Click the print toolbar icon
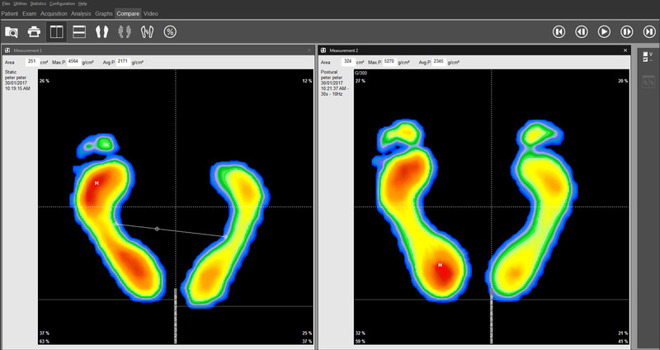The height and width of the screenshot is (350, 660). 35,31
